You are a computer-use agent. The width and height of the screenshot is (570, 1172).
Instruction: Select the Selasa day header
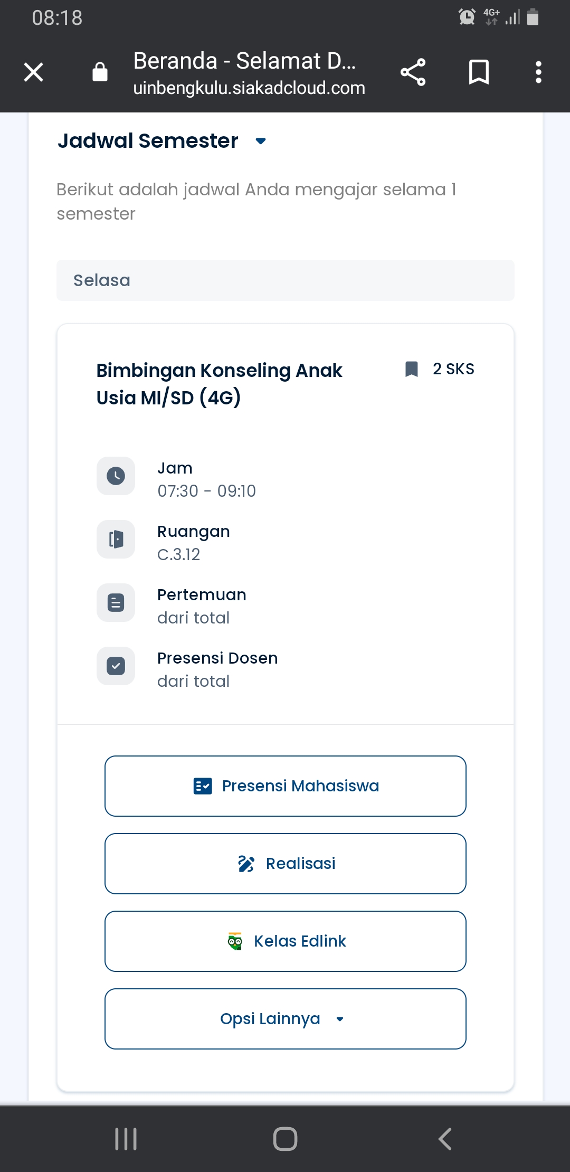(285, 280)
